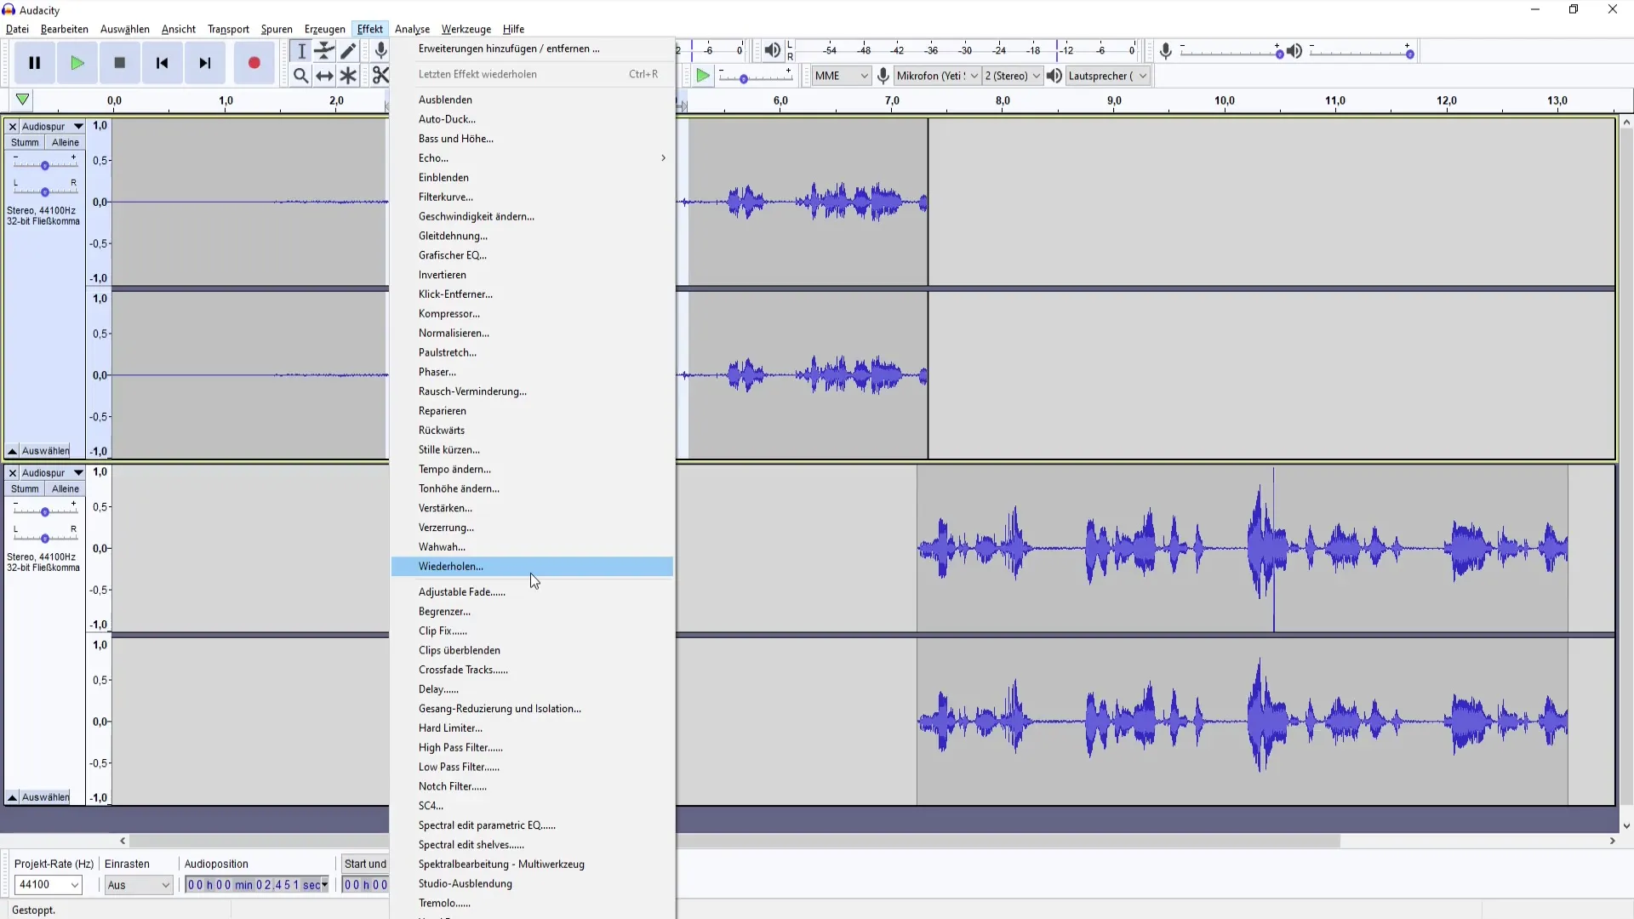1634x919 pixels.
Task: Click the horizontal scrollbar right arrow
Action: pos(1612,841)
